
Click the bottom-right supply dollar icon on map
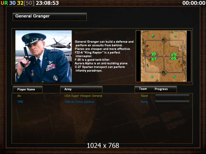pyautogui.click(x=175, y=77)
